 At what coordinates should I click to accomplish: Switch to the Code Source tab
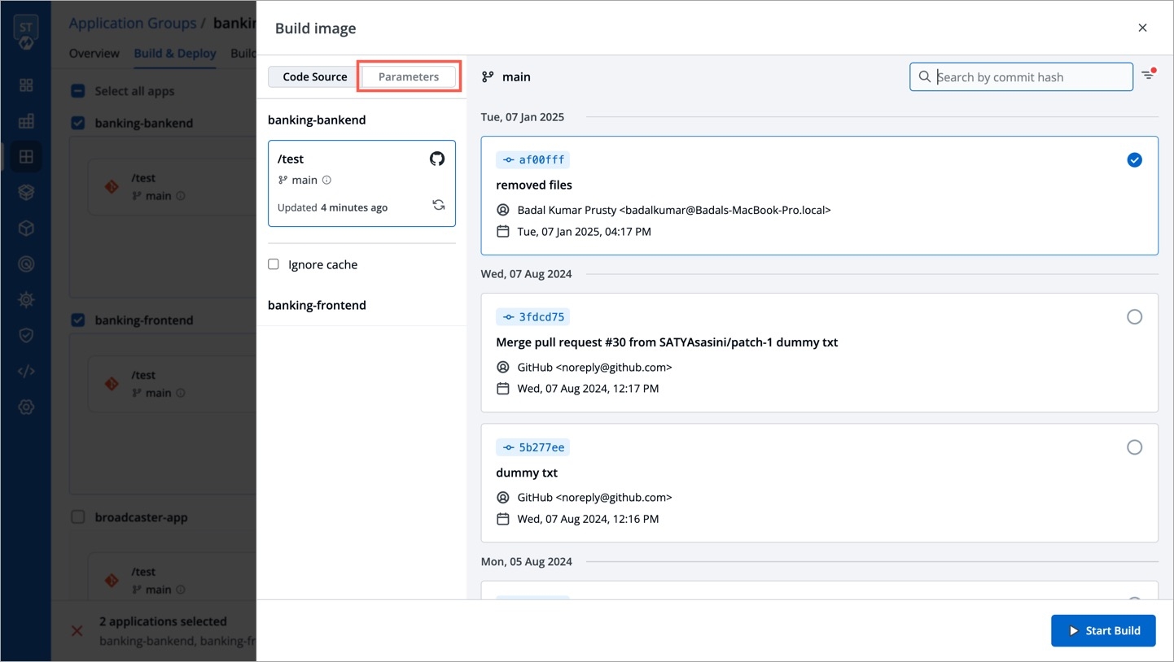[x=315, y=76]
